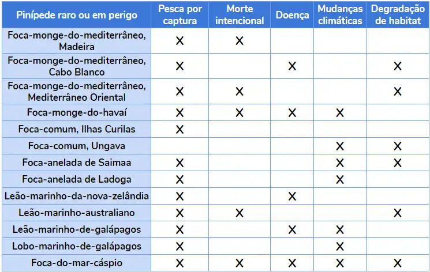Image resolution: width=430 pixels, height=272 pixels.
Task: Click the Lobo-marinho-de-galápagos row label
Action: pyautogui.click(x=76, y=247)
